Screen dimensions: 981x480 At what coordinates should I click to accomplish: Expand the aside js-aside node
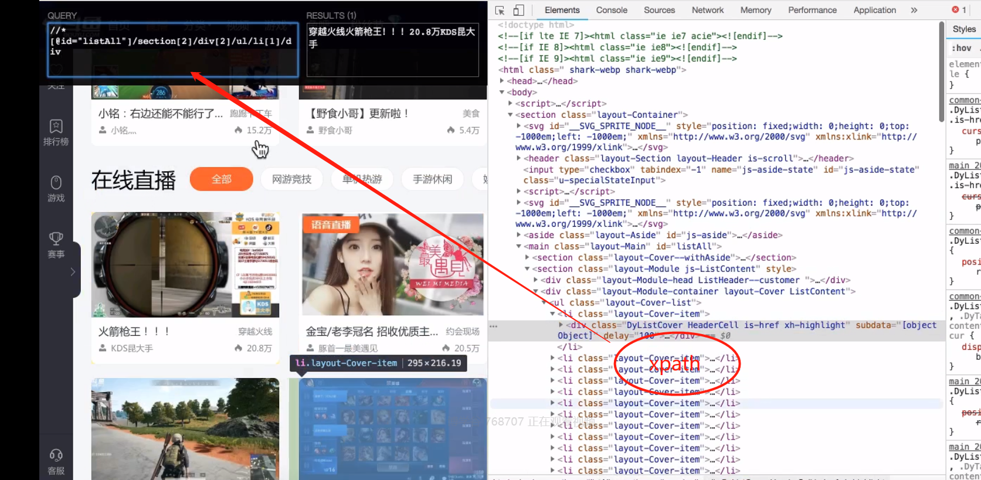pyautogui.click(x=519, y=235)
